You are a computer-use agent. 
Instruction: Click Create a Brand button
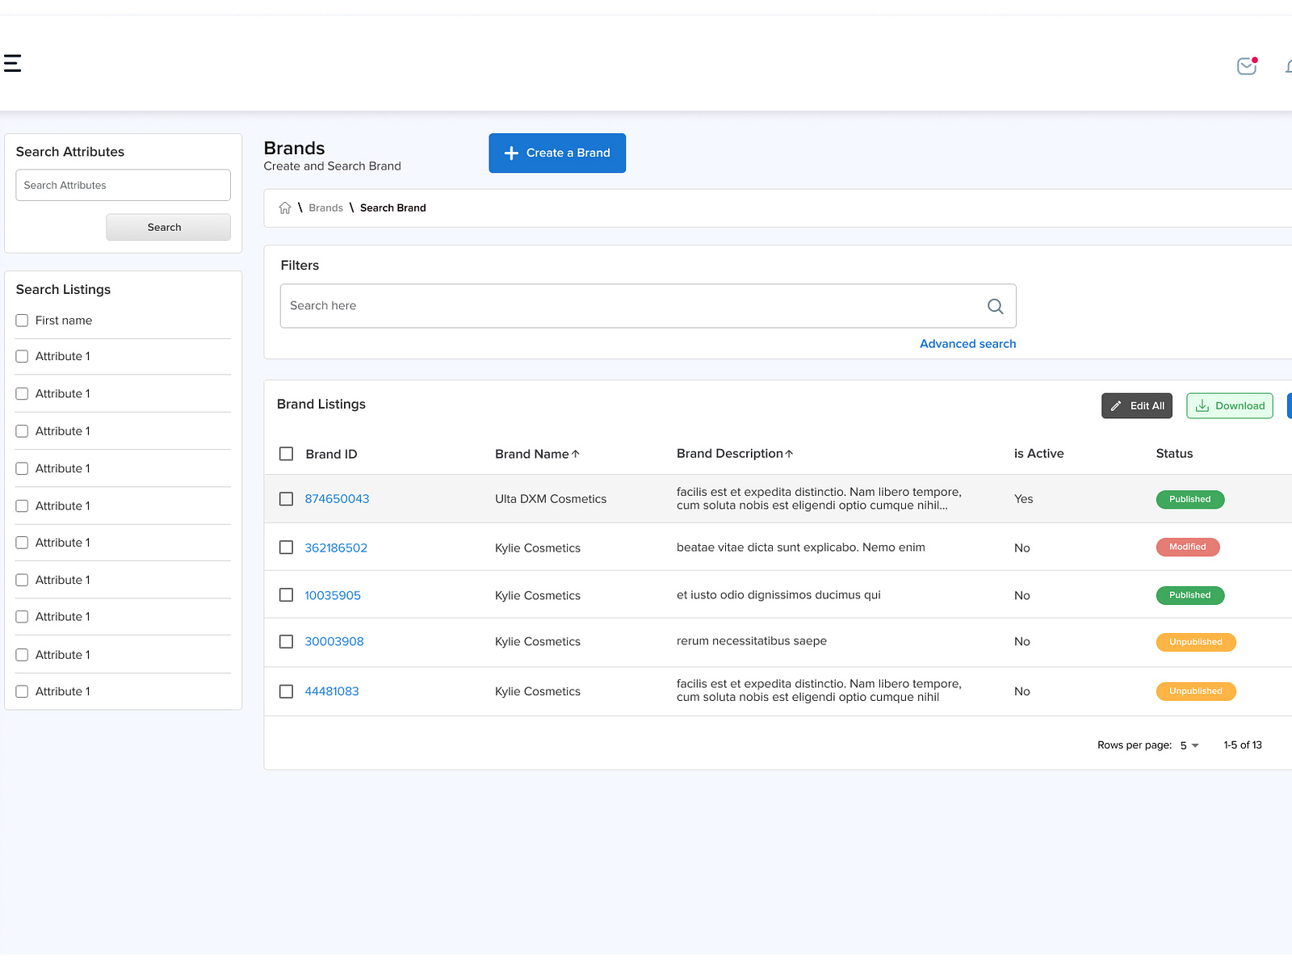(x=557, y=153)
